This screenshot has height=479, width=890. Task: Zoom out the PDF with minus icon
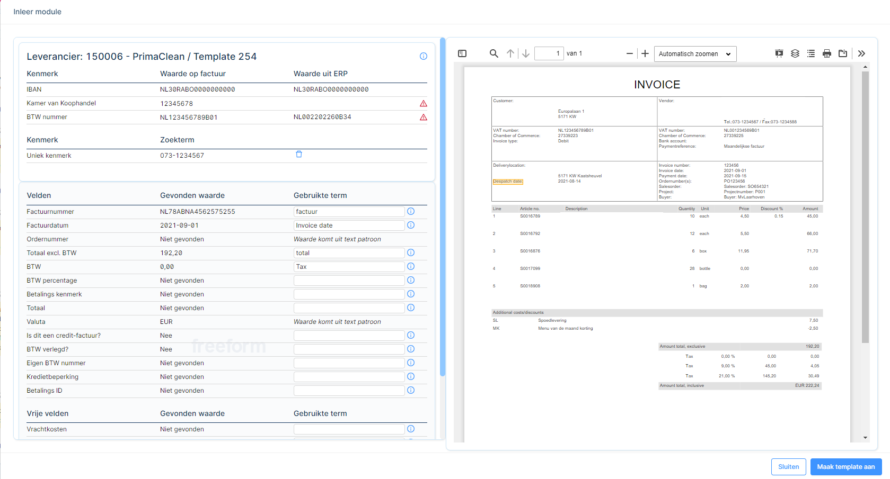point(630,53)
